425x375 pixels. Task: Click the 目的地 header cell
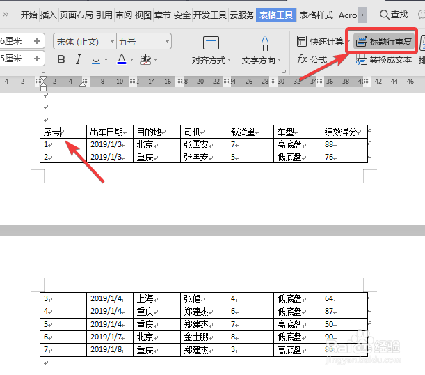tap(157, 132)
